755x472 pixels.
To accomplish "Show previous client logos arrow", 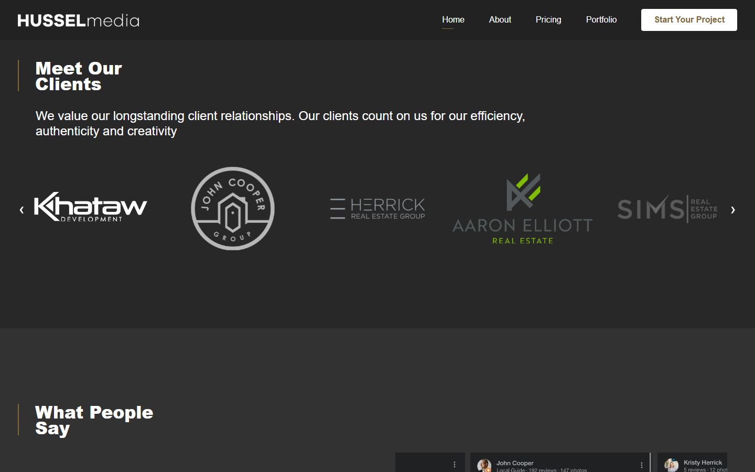I will click(x=21, y=210).
